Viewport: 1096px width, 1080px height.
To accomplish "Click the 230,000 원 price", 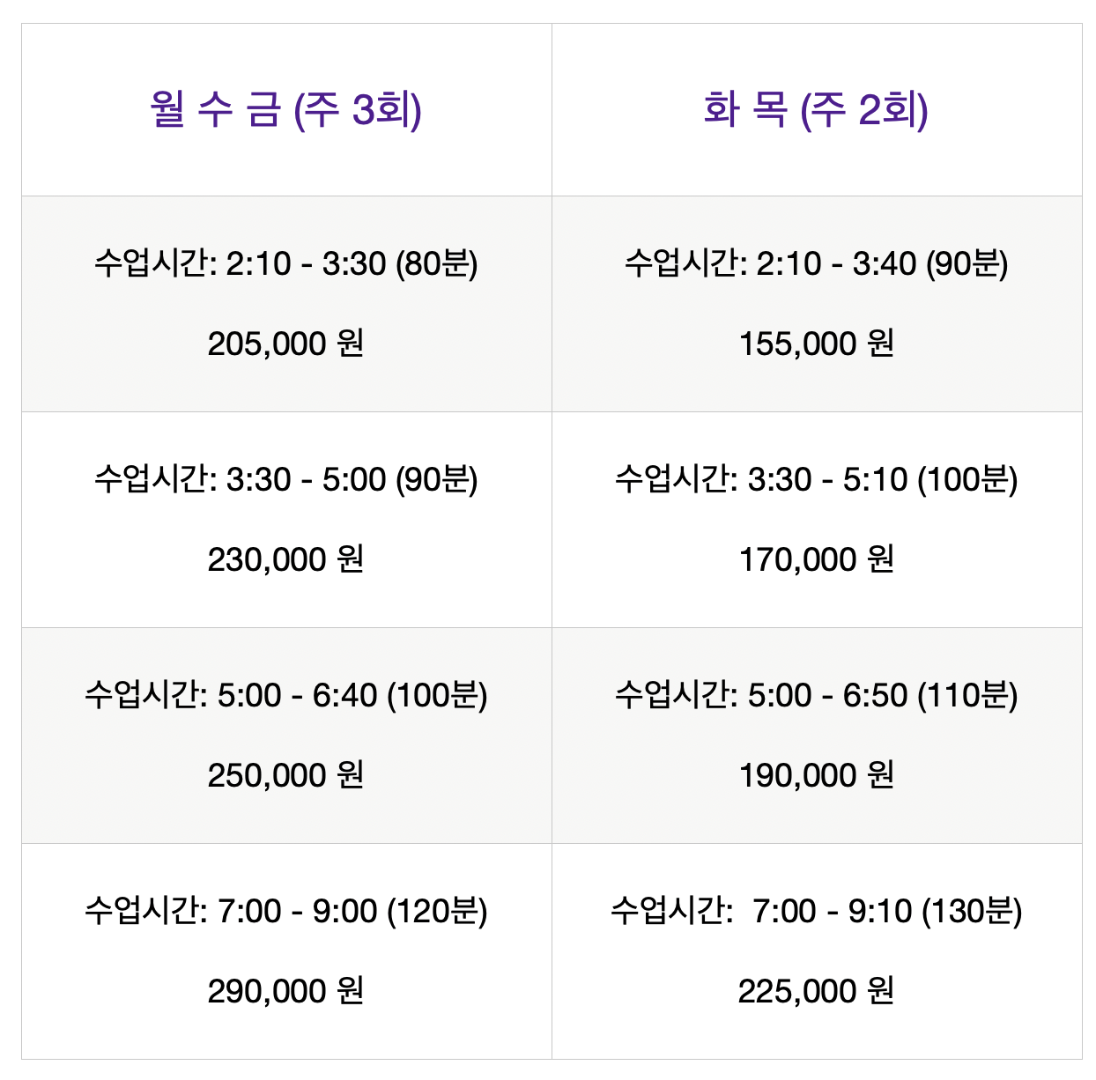I will point(286,559).
